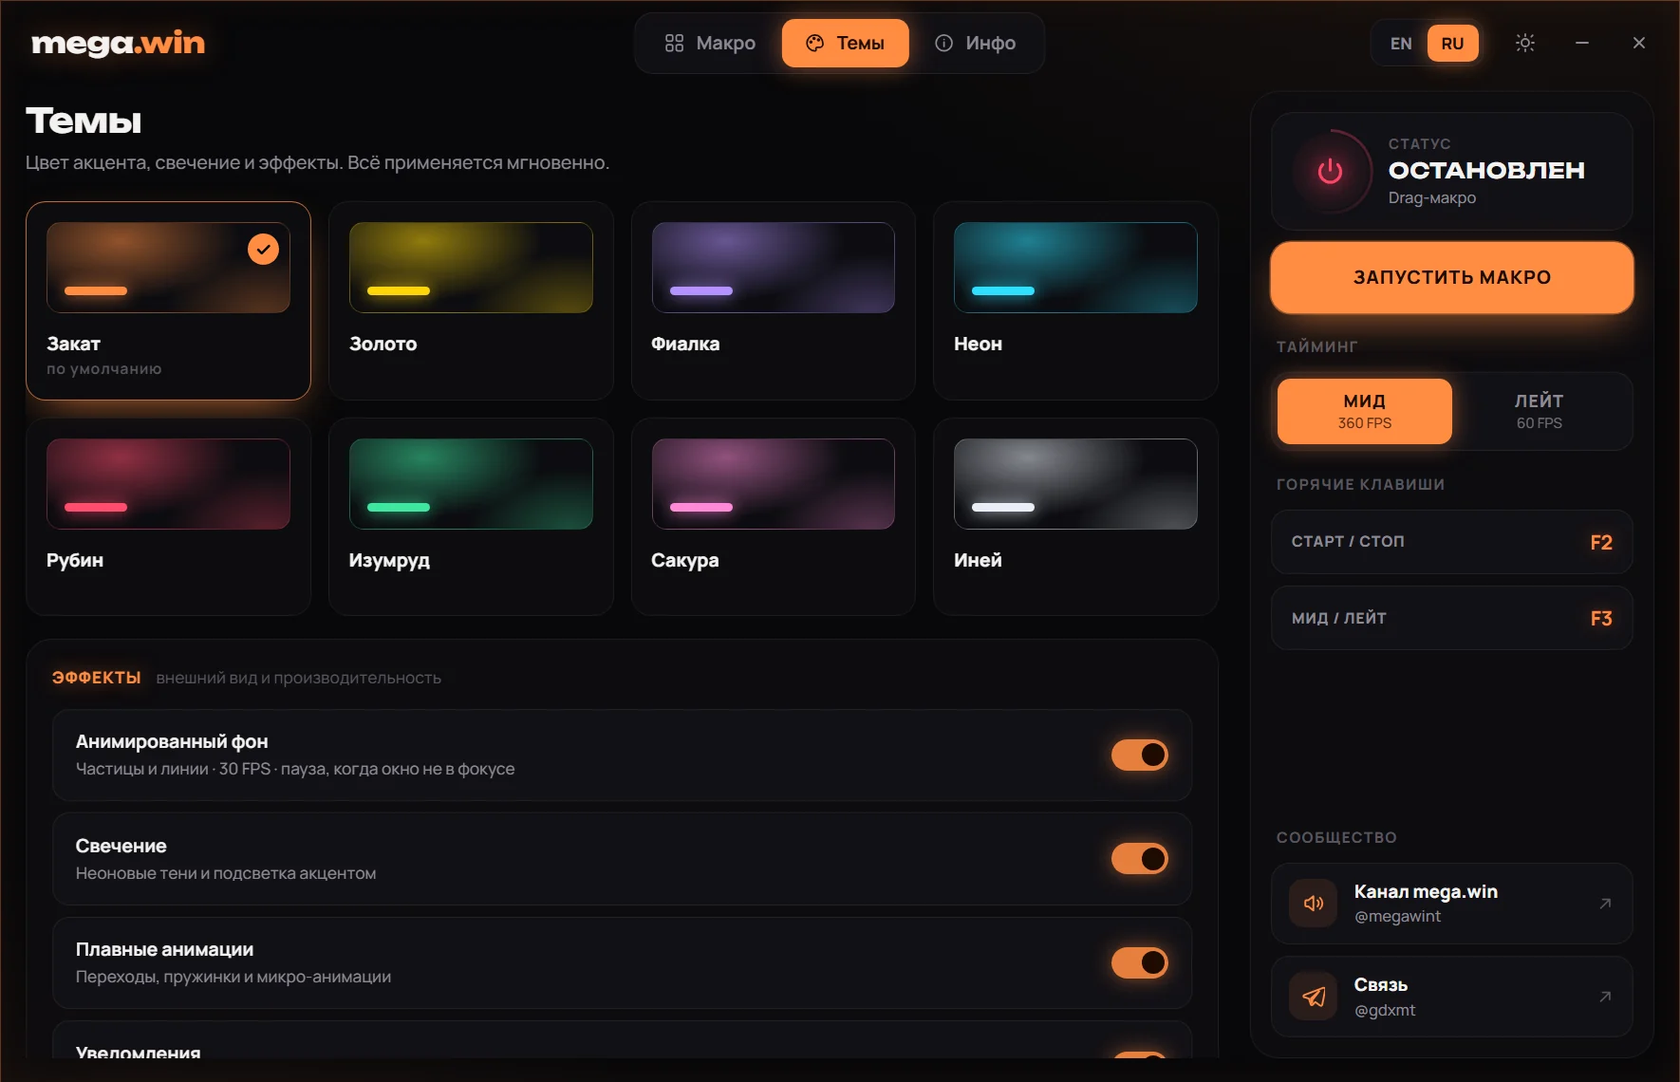The width and height of the screenshot is (1680, 1082).
Task: Minimize the mega.win window
Action: 1582,43
